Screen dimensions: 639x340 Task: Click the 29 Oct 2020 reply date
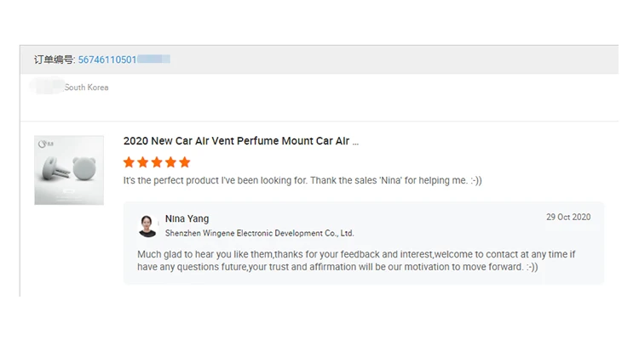(x=568, y=218)
